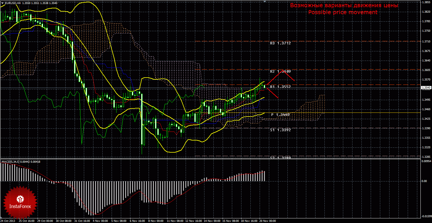This screenshot has width=432, height=223.
Task: Click the R1 1.3552 resistance label
Action: 280,87
